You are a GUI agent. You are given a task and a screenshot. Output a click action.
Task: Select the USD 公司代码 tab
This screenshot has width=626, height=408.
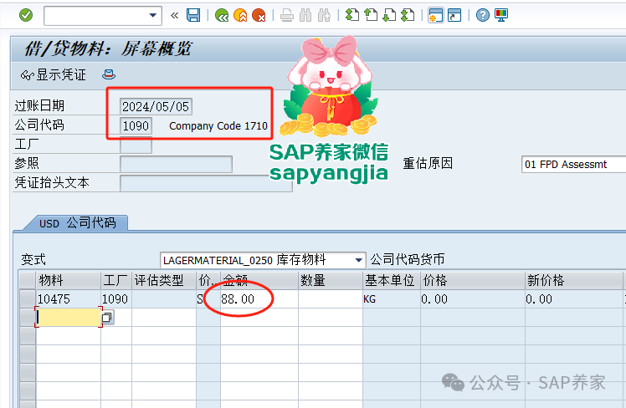pos(78,223)
